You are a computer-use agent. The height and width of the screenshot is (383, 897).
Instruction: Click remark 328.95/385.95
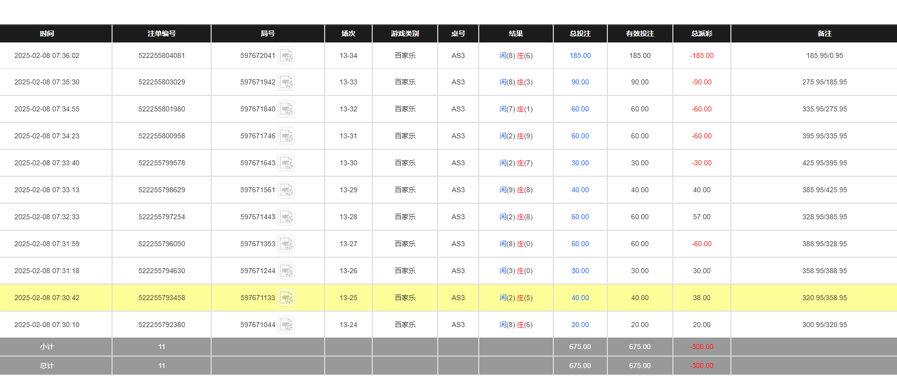pyautogui.click(x=824, y=217)
